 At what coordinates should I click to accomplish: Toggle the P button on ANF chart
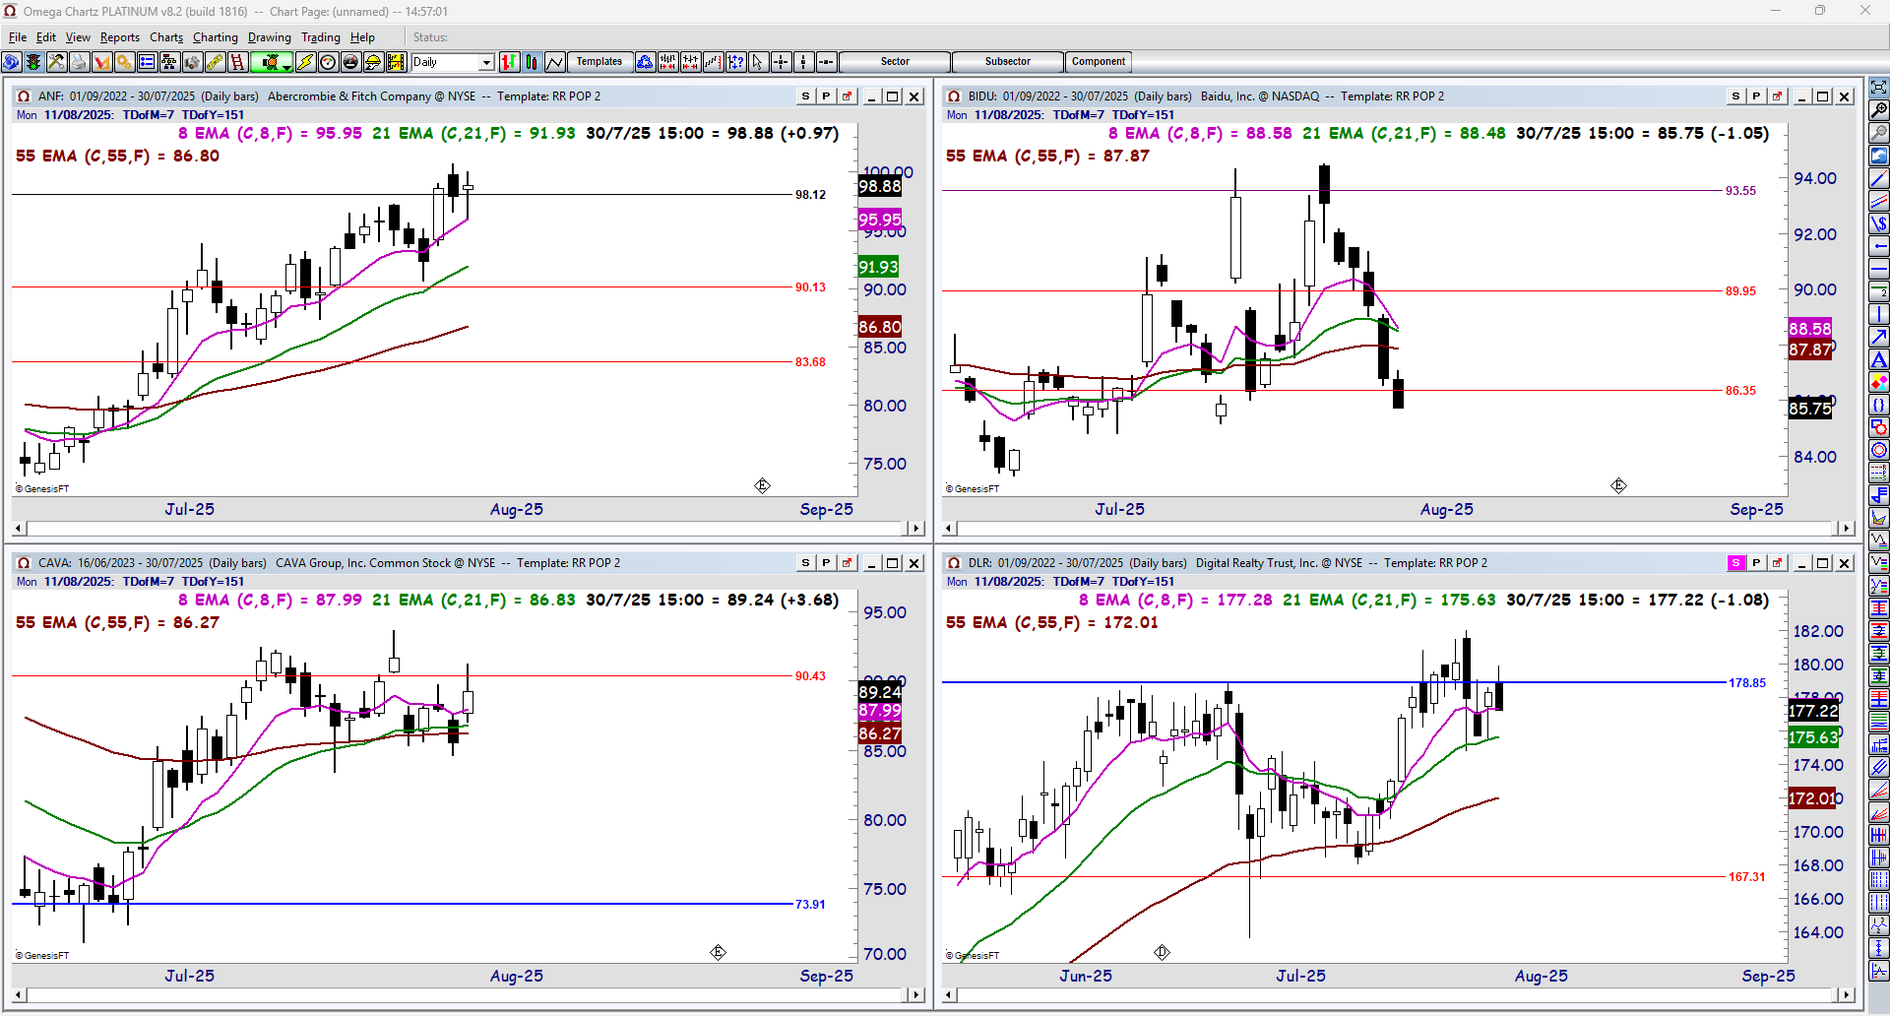coord(826,96)
